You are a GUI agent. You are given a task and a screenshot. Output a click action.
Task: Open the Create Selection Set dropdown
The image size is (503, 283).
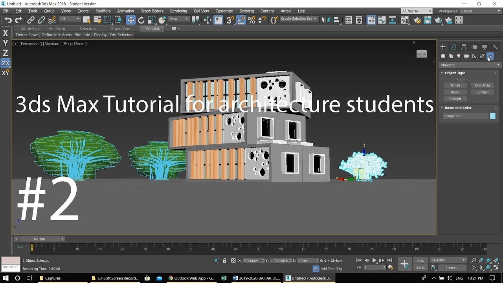pyautogui.click(x=299, y=19)
